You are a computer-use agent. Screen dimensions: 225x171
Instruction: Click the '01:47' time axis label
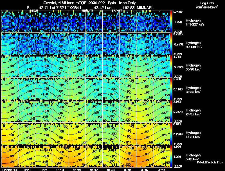click(x=94, y=170)
